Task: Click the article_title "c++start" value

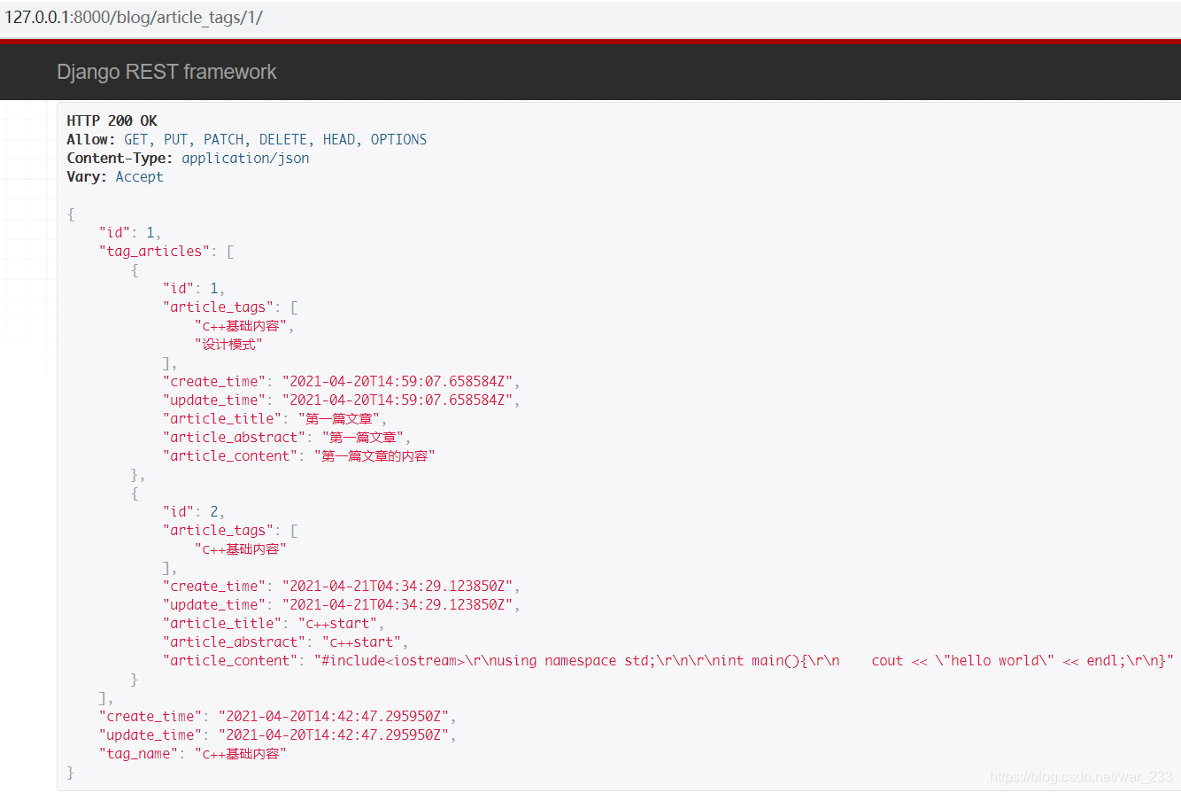Action: 337,623
